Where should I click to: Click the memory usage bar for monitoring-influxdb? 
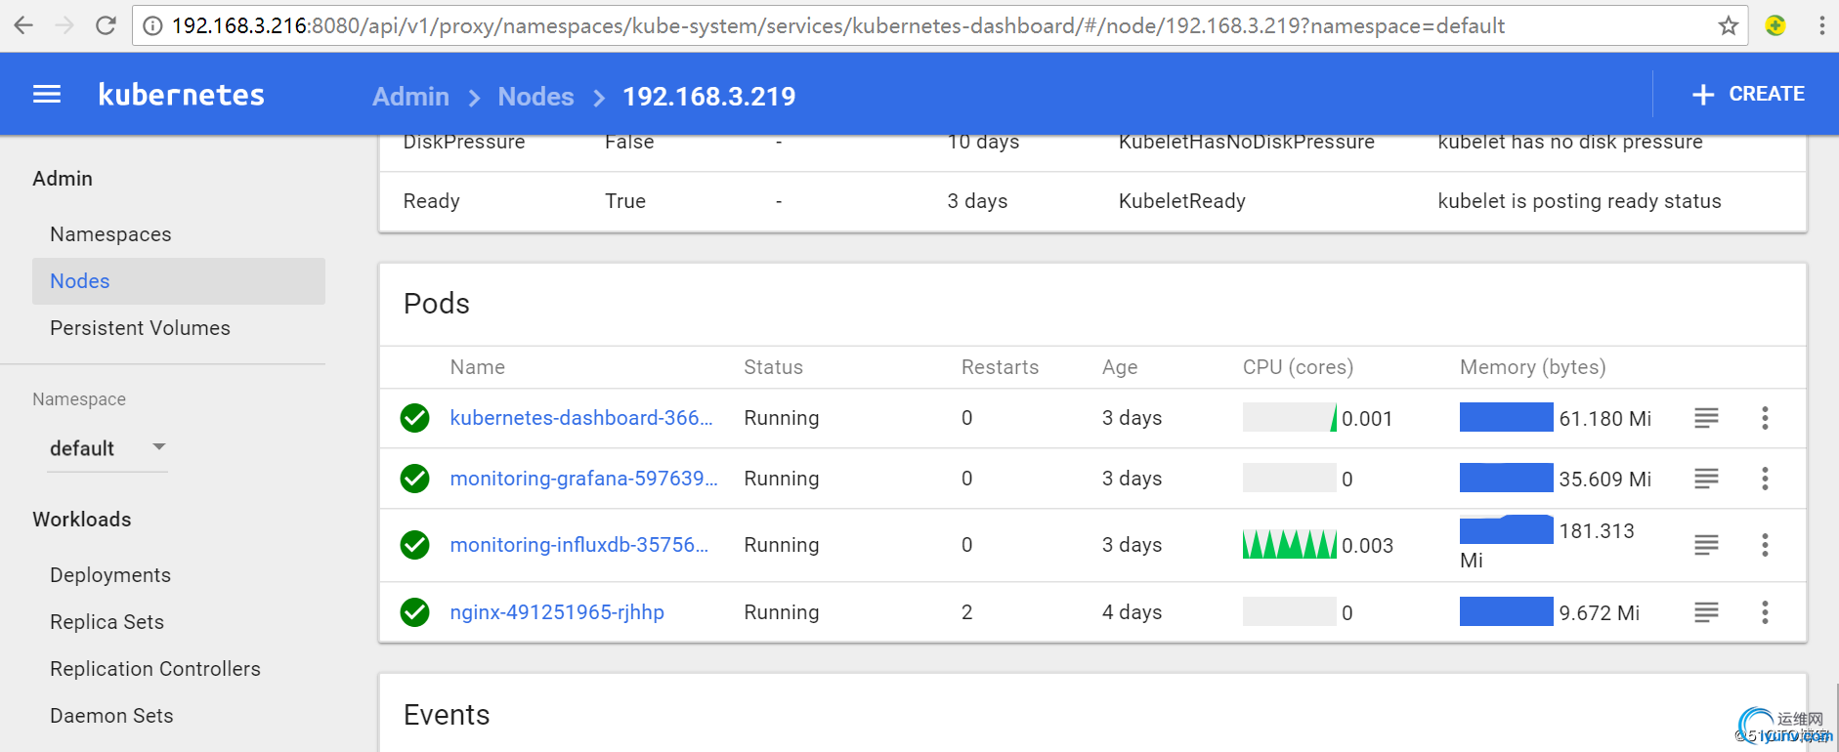pyautogui.click(x=1507, y=529)
